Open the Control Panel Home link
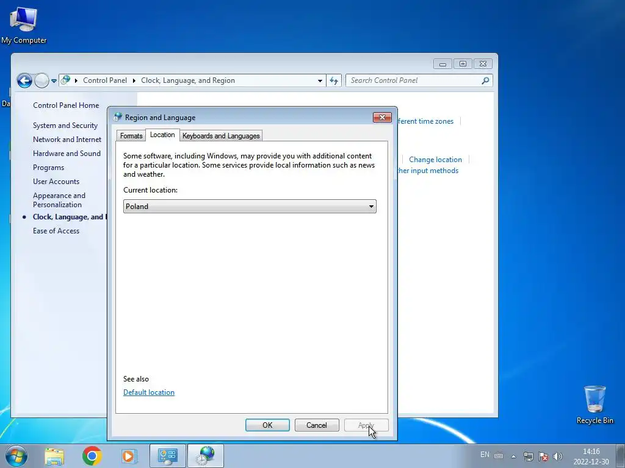625x468 pixels. pyautogui.click(x=66, y=105)
